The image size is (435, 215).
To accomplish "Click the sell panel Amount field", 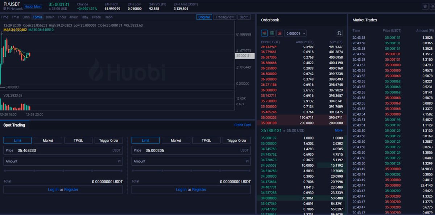I will [x=191, y=161].
